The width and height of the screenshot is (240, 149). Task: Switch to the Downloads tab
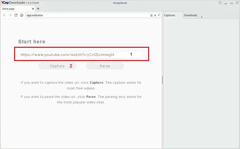pyautogui.click(x=190, y=15)
